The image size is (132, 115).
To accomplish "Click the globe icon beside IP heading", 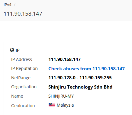I will point(12,50).
